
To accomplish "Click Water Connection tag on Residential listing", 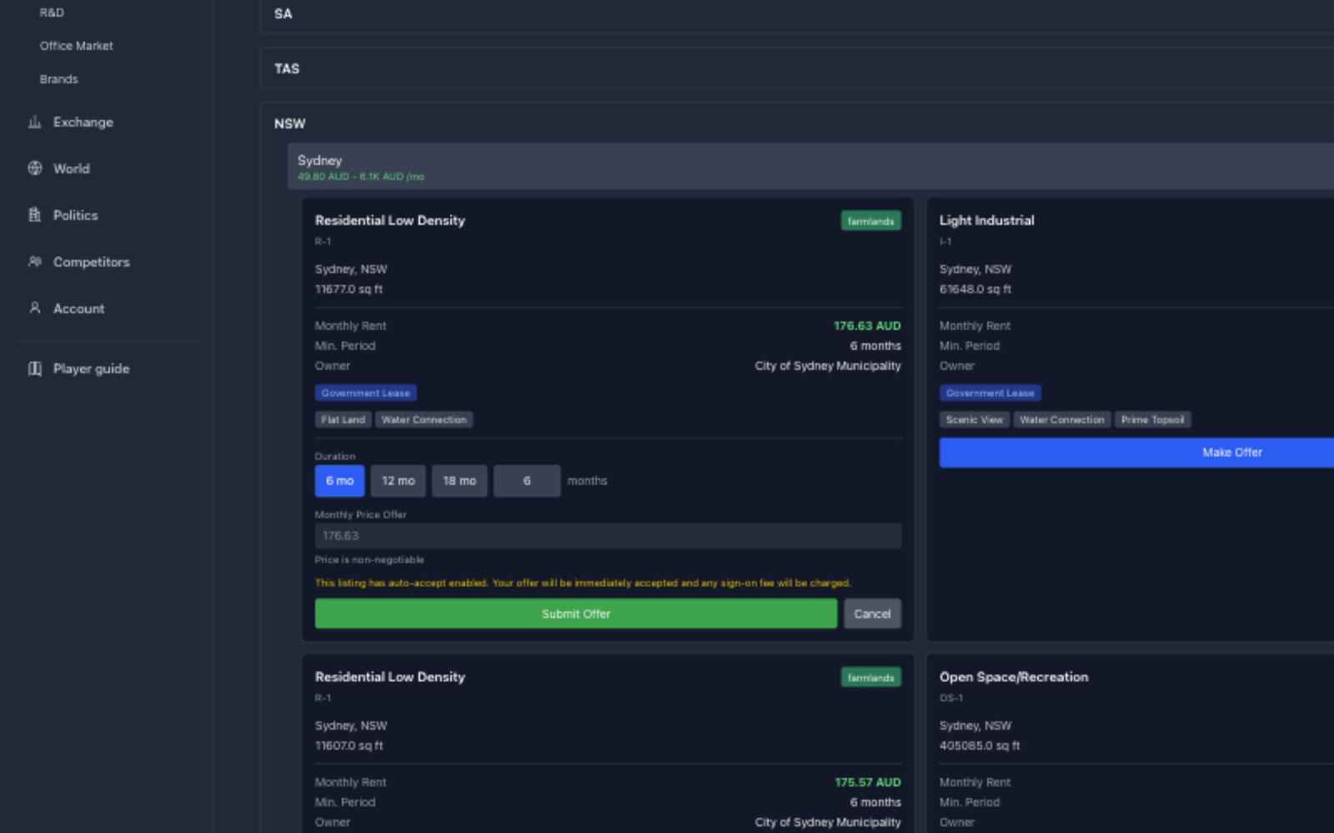I will [x=424, y=420].
